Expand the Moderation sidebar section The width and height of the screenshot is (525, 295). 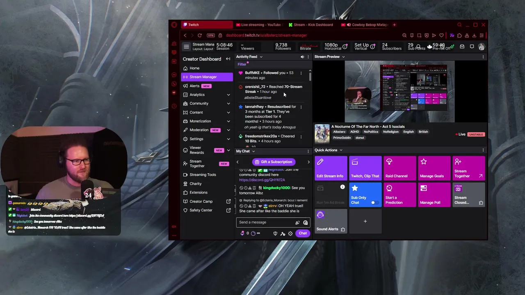[x=228, y=130]
